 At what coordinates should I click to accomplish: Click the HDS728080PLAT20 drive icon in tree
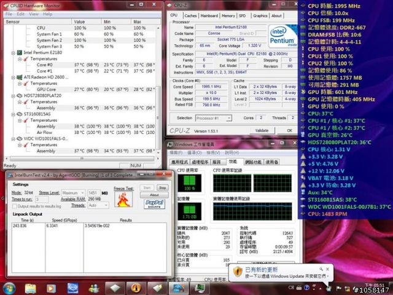pyautogui.click(x=20, y=96)
